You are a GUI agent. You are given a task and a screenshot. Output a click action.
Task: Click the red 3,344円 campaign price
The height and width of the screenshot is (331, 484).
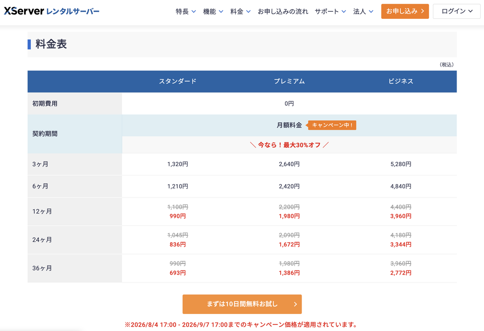(x=401, y=245)
